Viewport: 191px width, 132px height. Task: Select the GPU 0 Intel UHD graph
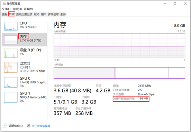click(x=11, y=82)
